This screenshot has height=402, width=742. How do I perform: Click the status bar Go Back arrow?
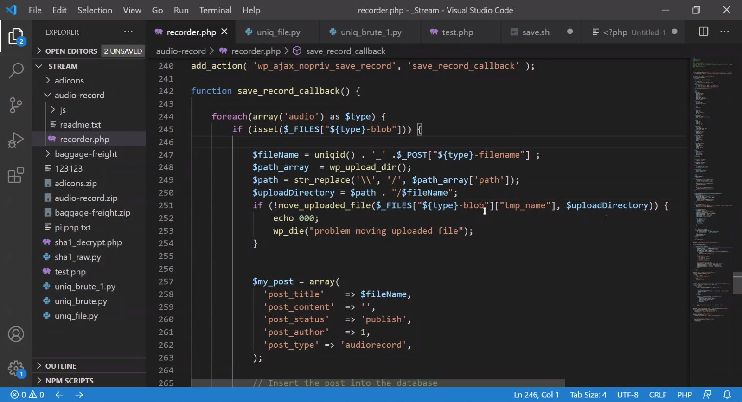[59, 395]
